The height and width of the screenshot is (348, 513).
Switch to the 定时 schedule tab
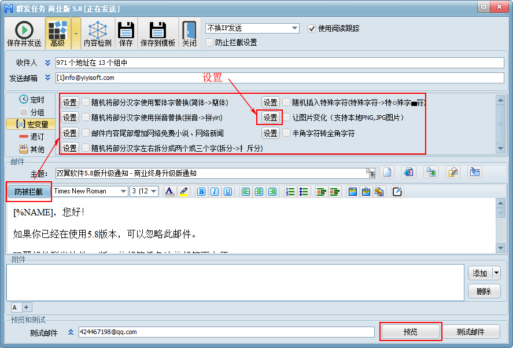pos(31,99)
